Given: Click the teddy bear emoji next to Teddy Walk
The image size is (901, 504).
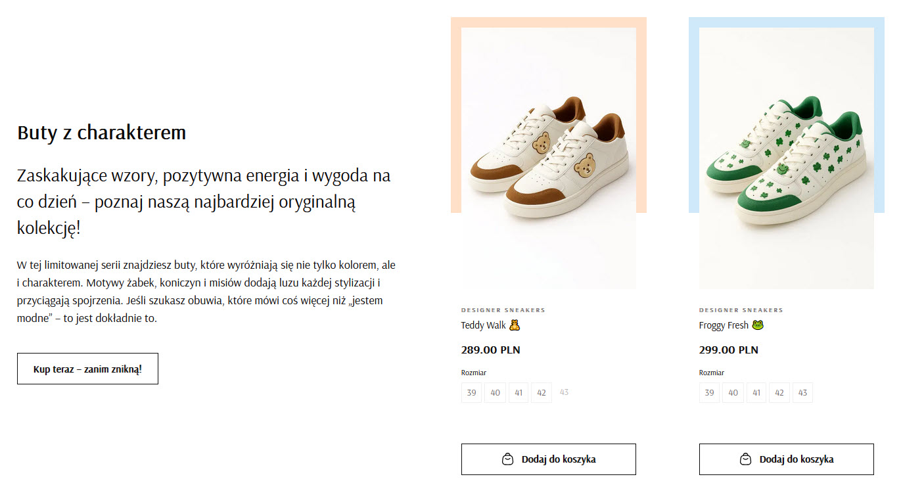Looking at the screenshot, I should point(513,325).
